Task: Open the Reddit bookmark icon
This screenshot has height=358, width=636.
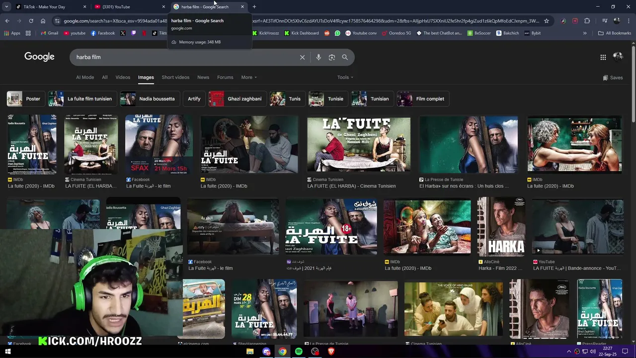Action: tap(327, 33)
